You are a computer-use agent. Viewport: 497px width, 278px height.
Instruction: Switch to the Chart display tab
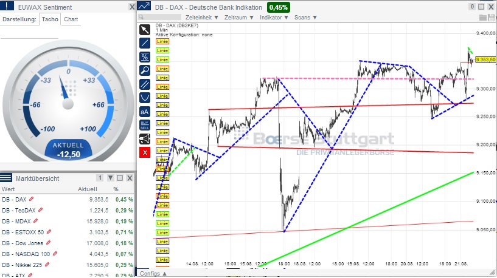tap(71, 19)
